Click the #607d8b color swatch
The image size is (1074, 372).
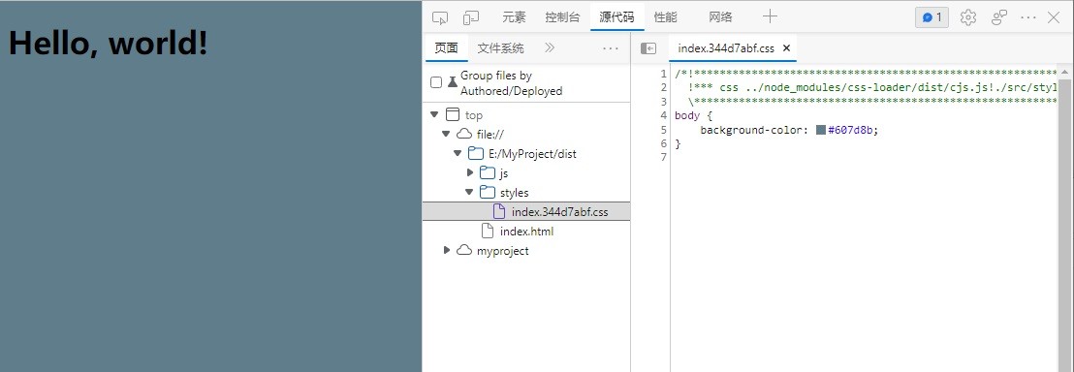(821, 130)
